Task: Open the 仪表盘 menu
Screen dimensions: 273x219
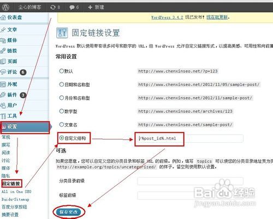Action: coord(15,17)
